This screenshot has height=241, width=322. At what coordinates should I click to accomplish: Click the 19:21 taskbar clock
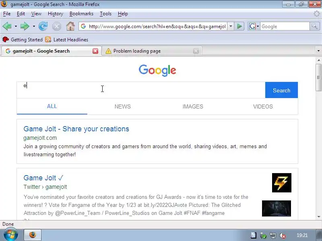click(302, 235)
